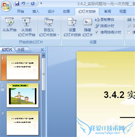Viewport: 135px width, 137px height.
Task: Select slide 2 cartoon thumbnail
Action: [22, 95]
